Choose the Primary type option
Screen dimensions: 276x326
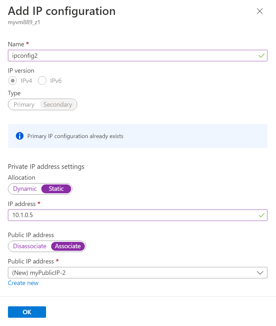tap(24, 104)
